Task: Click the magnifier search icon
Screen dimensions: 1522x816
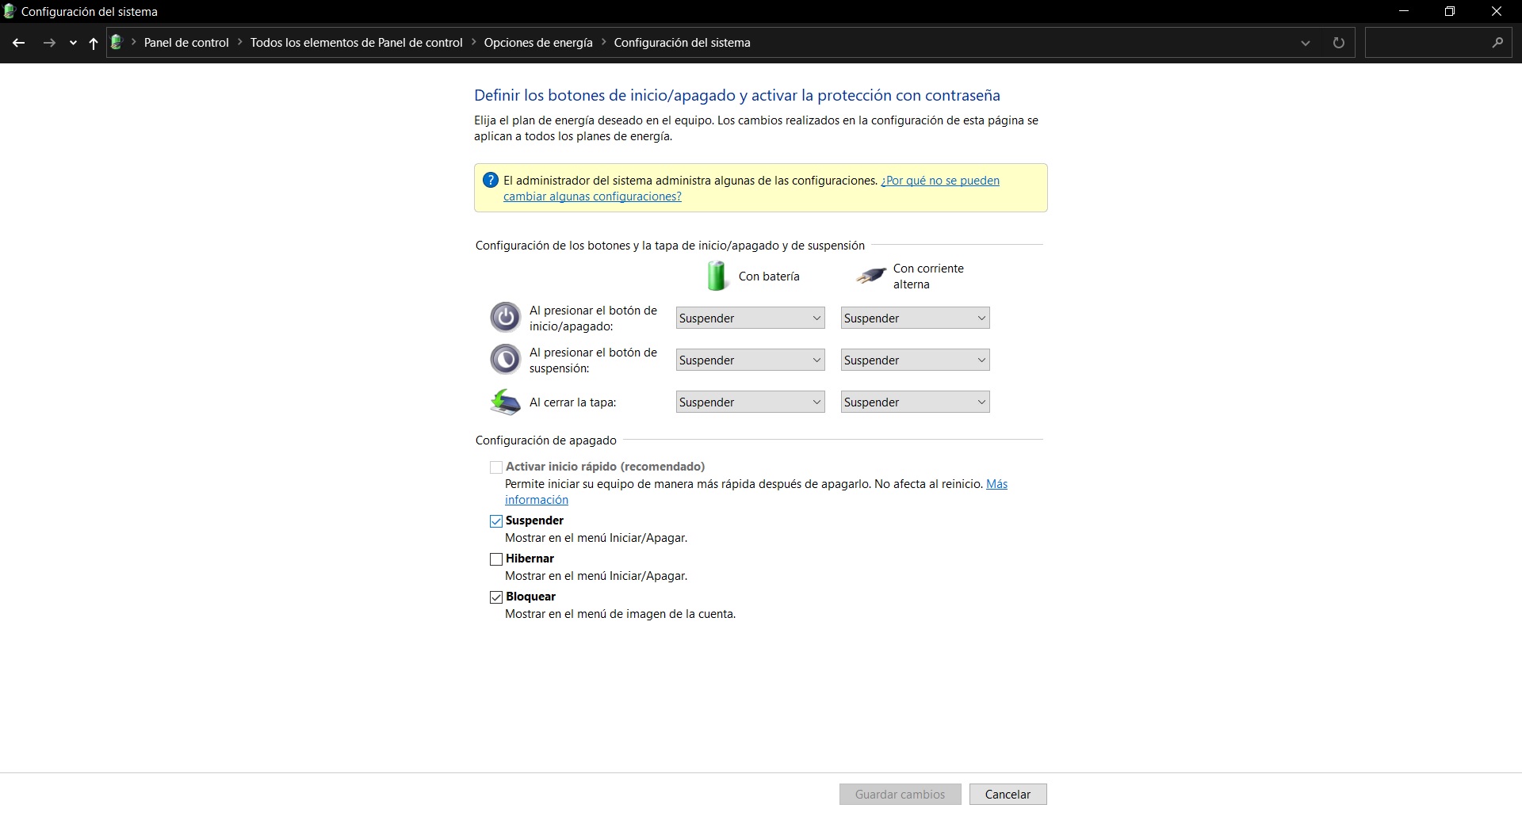Action: click(1497, 43)
